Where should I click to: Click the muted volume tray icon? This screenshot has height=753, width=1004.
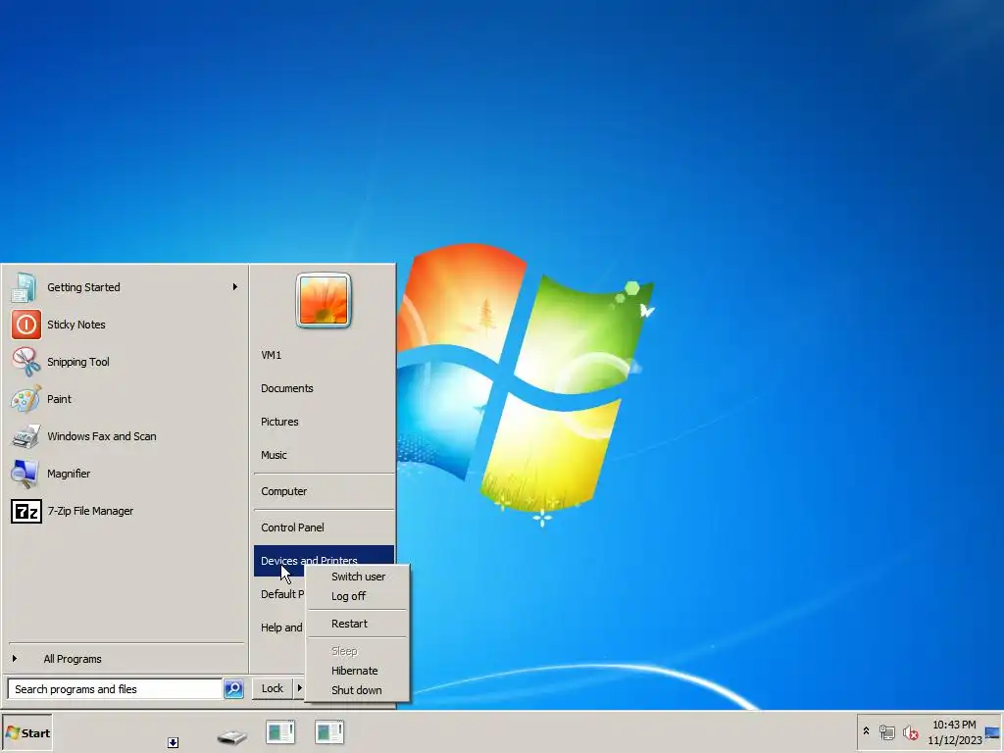click(911, 731)
